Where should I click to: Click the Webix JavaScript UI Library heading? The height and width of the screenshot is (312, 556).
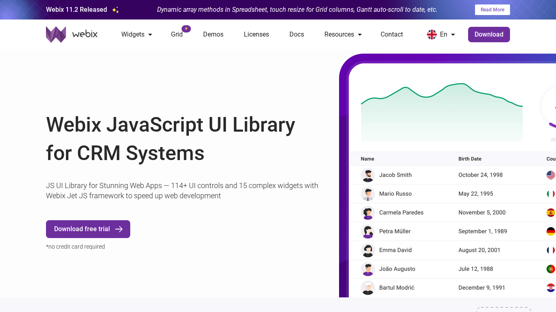pos(171,139)
